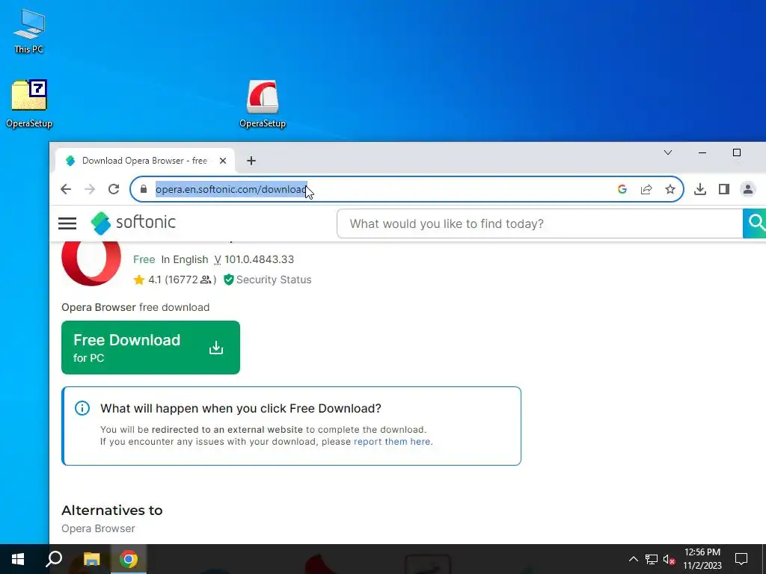Open Softonic hamburger menu
The height and width of the screenshot is (574, 766).
(x=67, y=223)
